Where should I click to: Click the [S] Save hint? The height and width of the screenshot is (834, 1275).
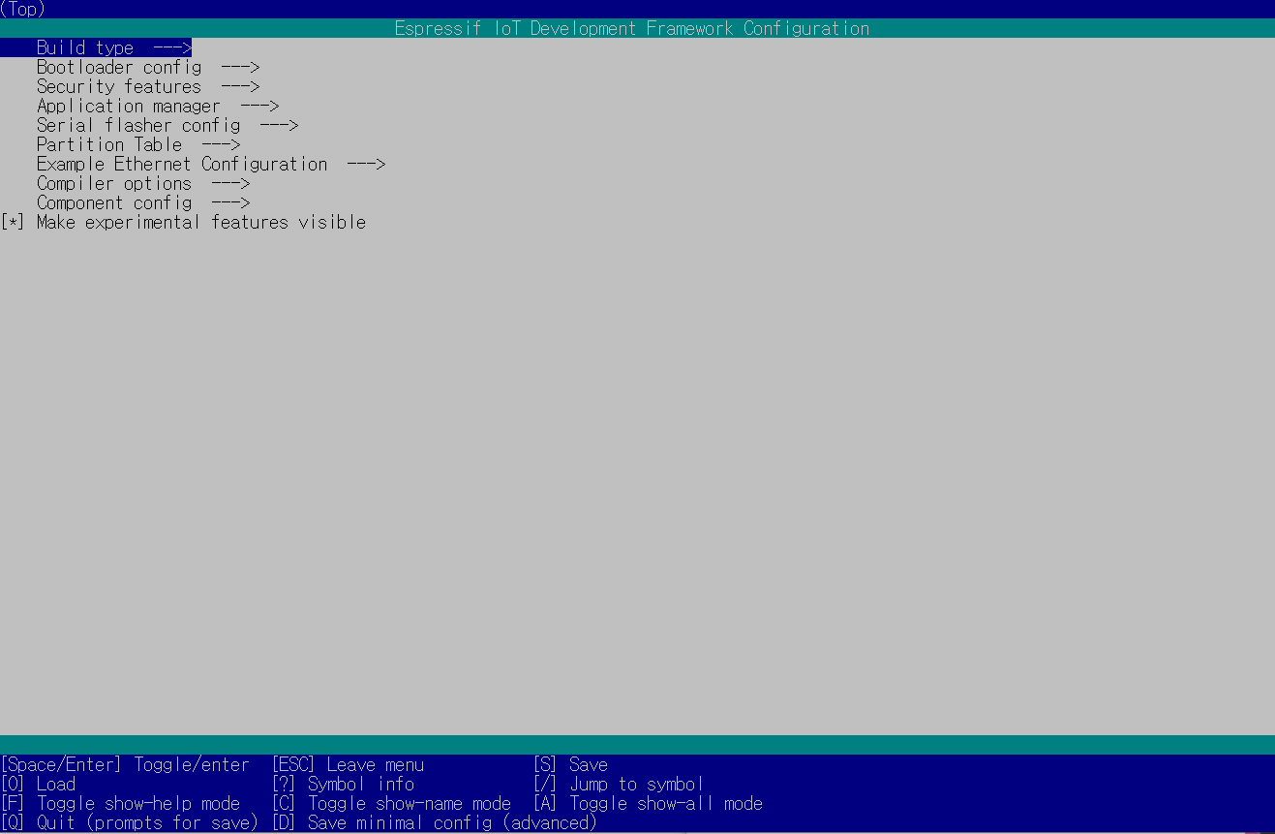[x=570, y=764]
